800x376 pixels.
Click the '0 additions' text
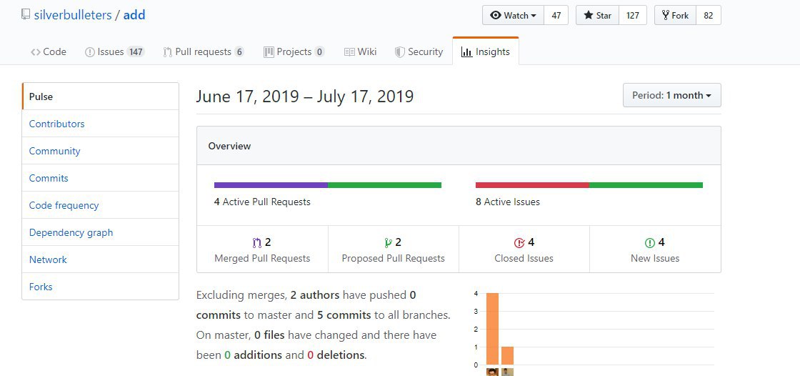pos(253,355)
